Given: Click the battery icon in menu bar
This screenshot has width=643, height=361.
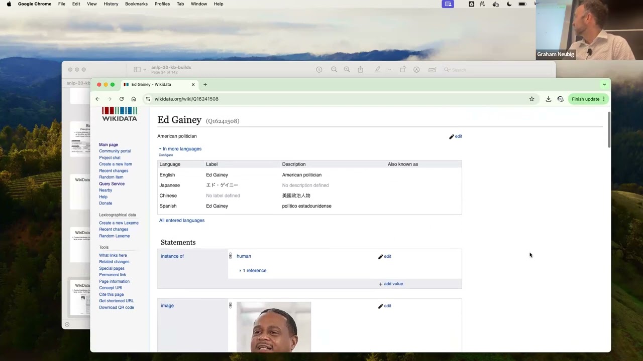Looking at the screenshot, I should (522, 4).
